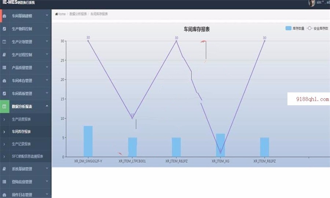
Task: Click the 车间基础建模 dashboard icon
Action: tap(4, 16)
